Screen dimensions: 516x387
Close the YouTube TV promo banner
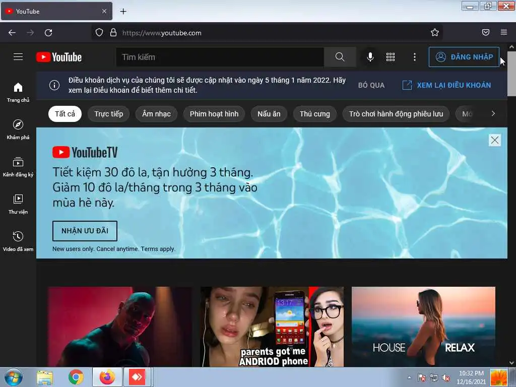point(495,140)
